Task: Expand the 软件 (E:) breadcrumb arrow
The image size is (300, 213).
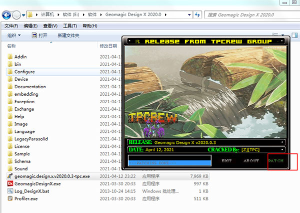Action: [81, 15]
